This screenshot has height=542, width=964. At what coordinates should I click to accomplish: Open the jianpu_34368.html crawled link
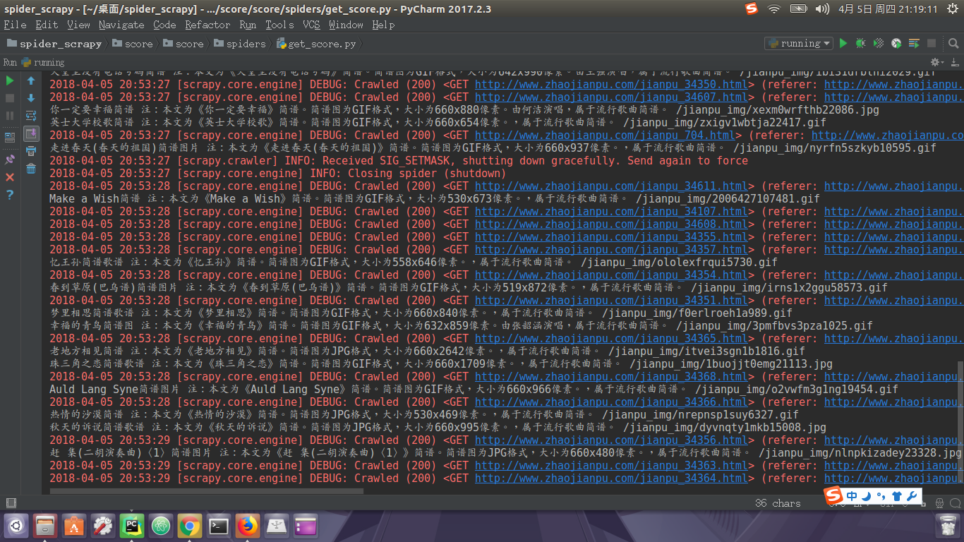coord(610,377)
